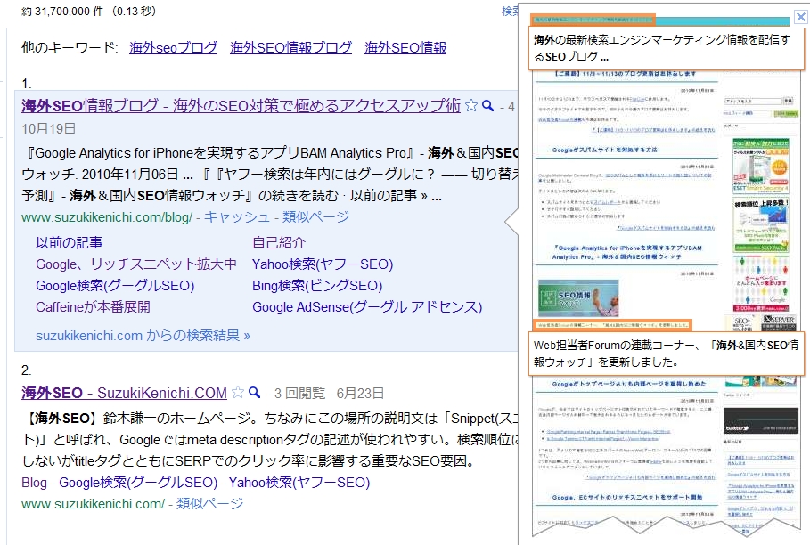Screen dimensions: 810x545
Task: Click the date 10月19日 under first result
Action: click(49, 129)
